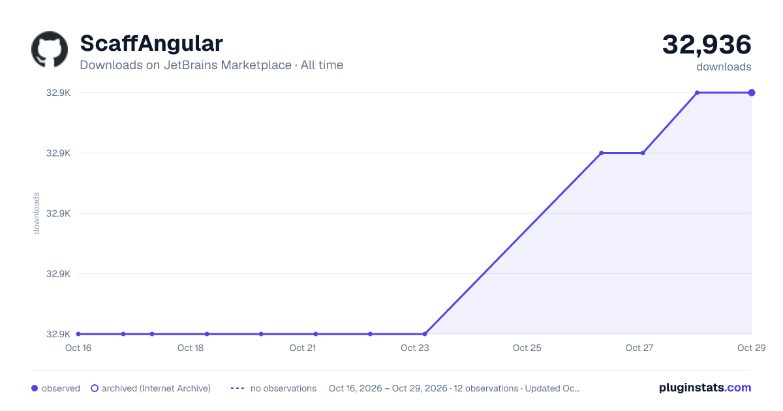Click the GitHub logo avatar
The height and width of the screenshot is (411, 783).
pyautogui.click(x=50, y=50)
